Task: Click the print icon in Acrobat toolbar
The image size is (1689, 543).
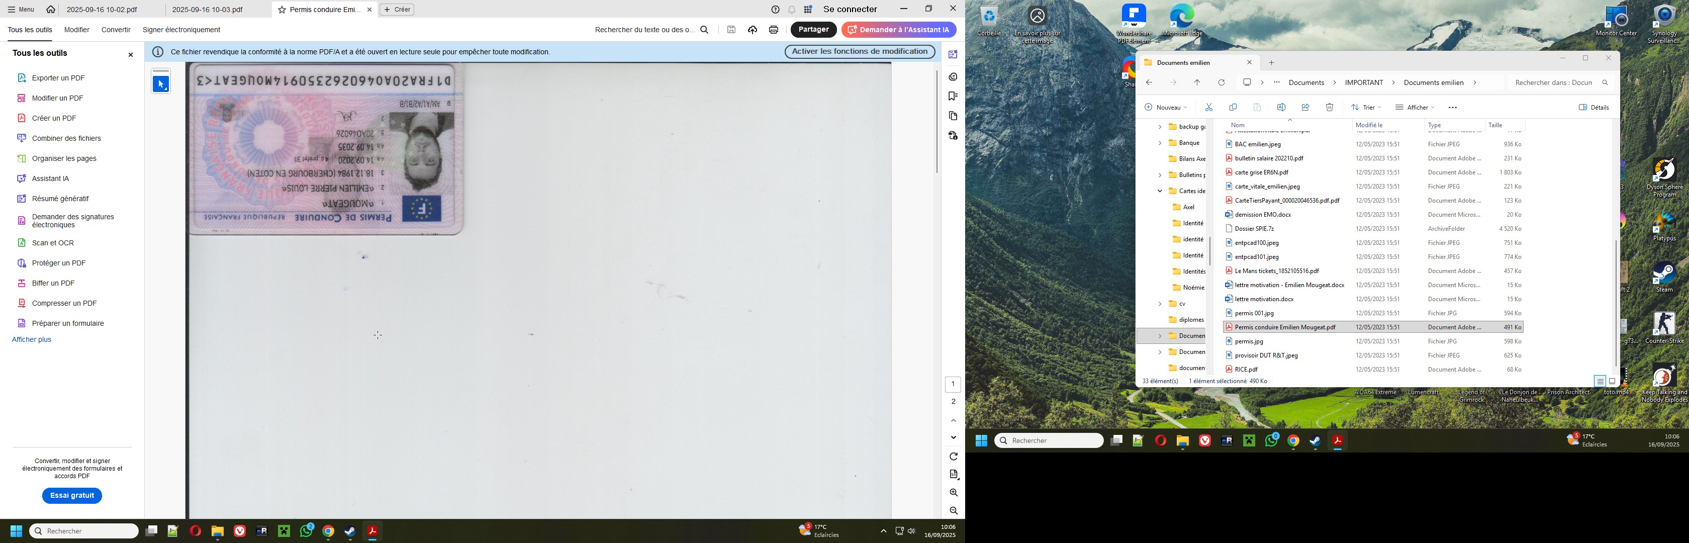Action: 774,30
